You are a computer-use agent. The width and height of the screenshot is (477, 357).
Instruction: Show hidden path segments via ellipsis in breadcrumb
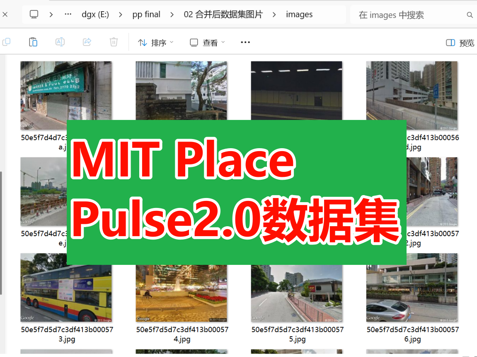[68, 14]
